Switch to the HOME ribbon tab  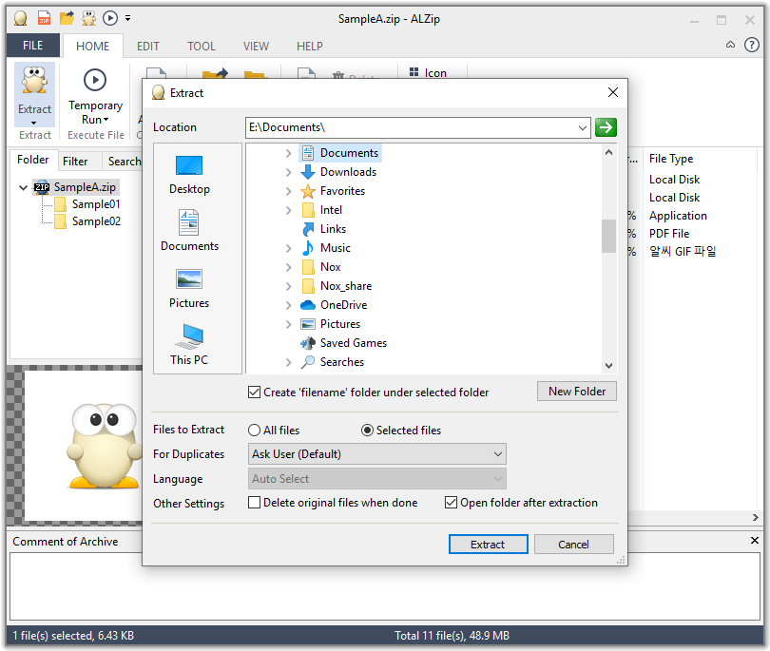(x=92, y=47)
